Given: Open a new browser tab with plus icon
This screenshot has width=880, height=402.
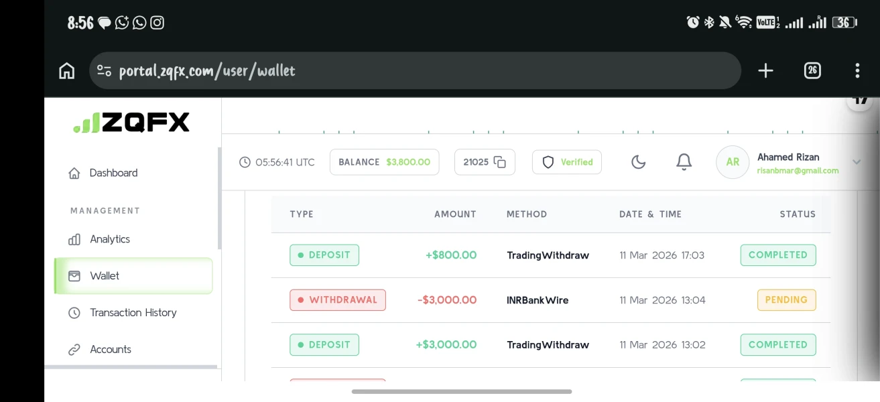Looking at the screenshot, I should (765, 71).
